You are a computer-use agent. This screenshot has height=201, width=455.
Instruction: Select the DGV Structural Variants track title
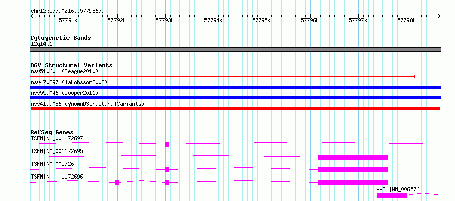click(x=72, y=65)
